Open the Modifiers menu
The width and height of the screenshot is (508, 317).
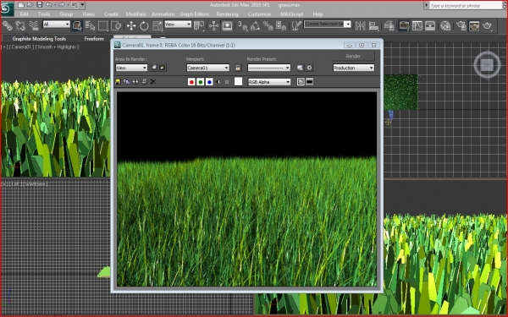pyautogui.click(x=135, y=14)
